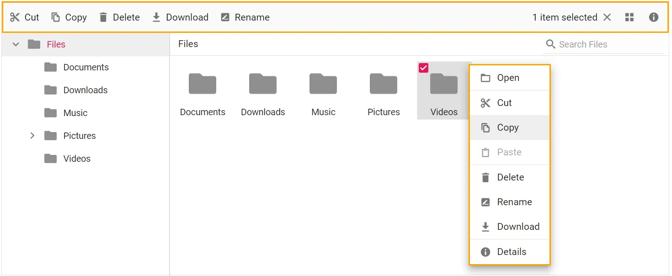Viewport: 672px width, 276px height.
Task: Click the Cut scissors icon in toolbar
Action: (x=15, y=17)
